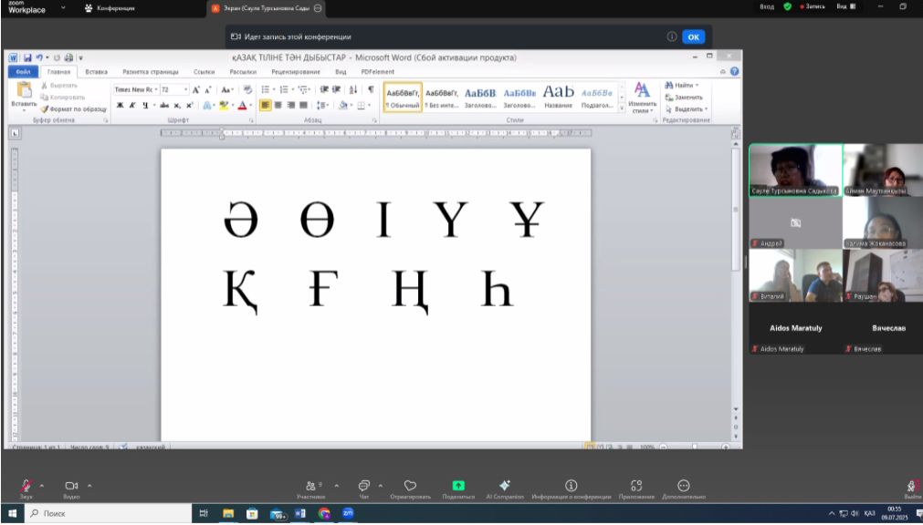923x525 pixels.
Task: Turn on video camera in Zoom
Action: [x=71, y=486]
